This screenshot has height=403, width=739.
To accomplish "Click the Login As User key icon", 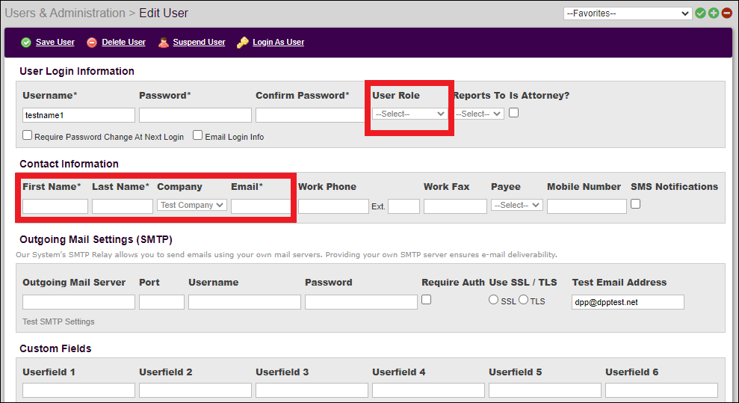I will (243, 43).
